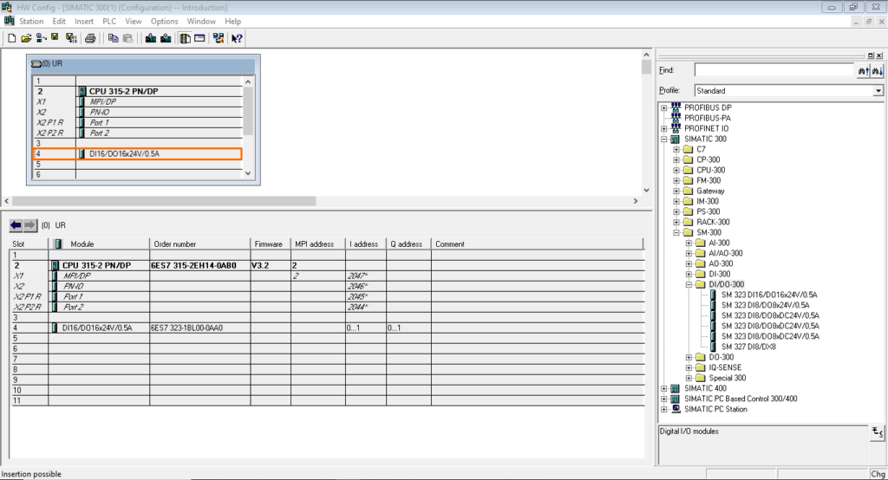Click the forward arrow above slot table
The image size is (888, 480).
coord(30,225)
